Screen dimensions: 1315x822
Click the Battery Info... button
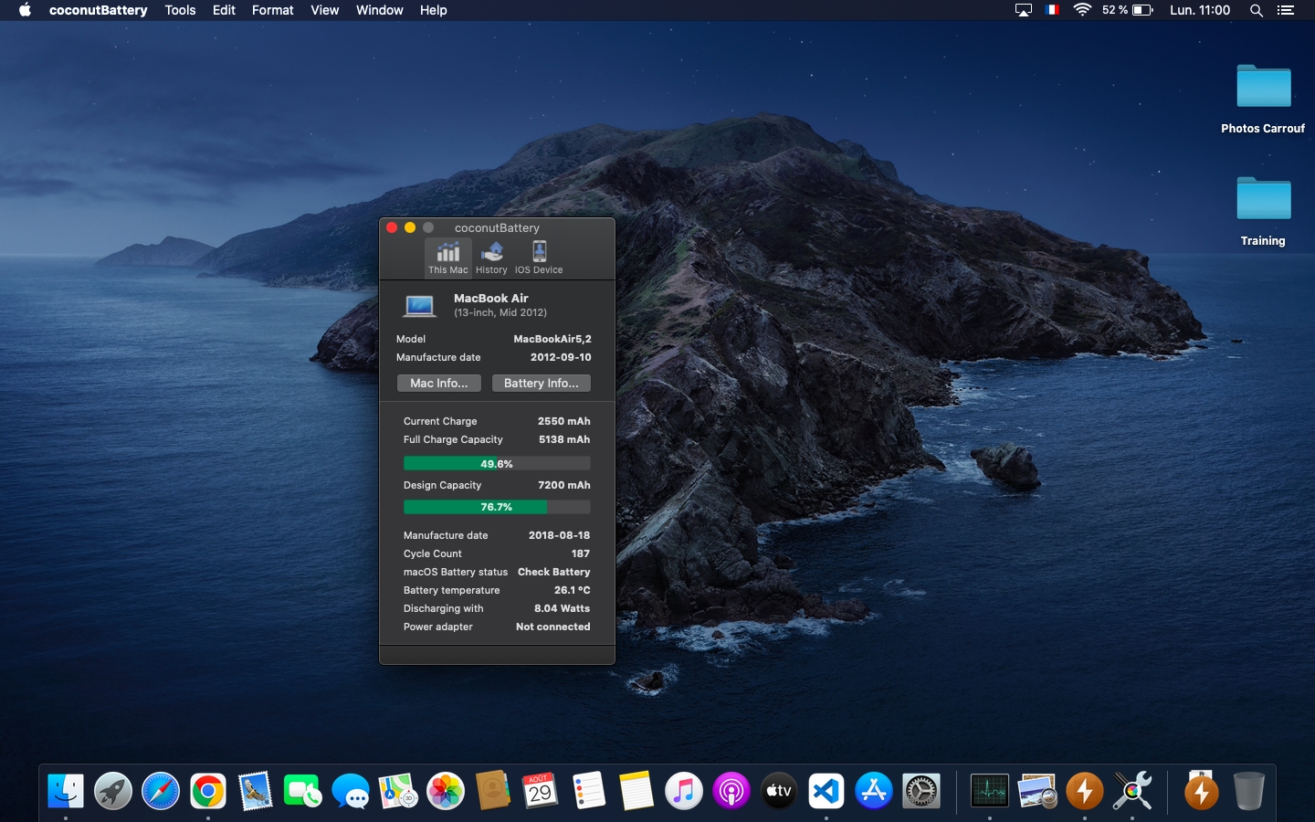click(541, 384)
